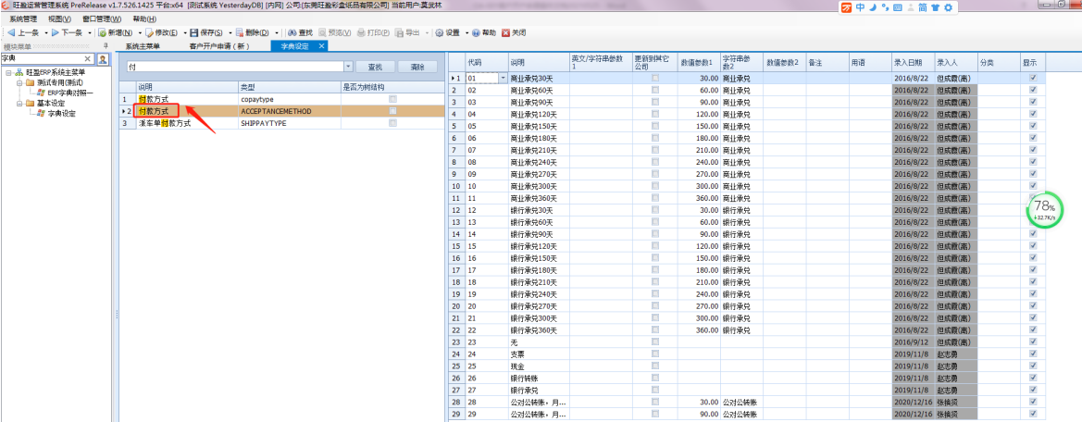Collapse the 基本设定 folder
The image size is (1082, 422).
pos(19,104)
